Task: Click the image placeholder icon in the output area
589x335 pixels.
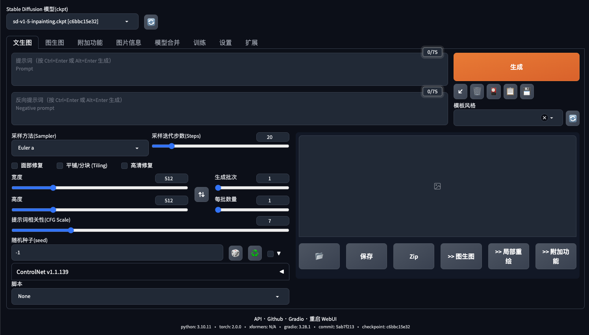Action: (x=437, y=186)
